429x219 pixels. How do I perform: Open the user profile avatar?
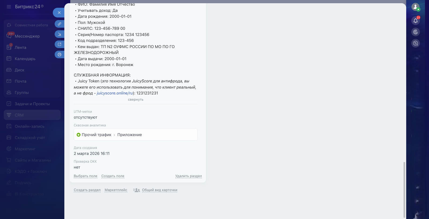point(415,7)
